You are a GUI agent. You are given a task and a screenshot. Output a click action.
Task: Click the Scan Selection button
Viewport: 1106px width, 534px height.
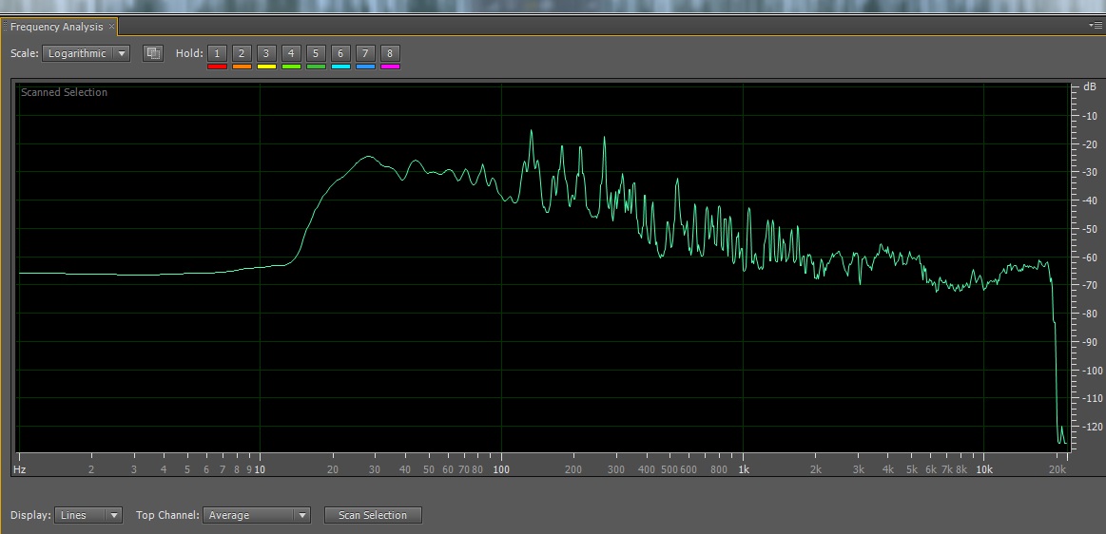tap(373, 515)
